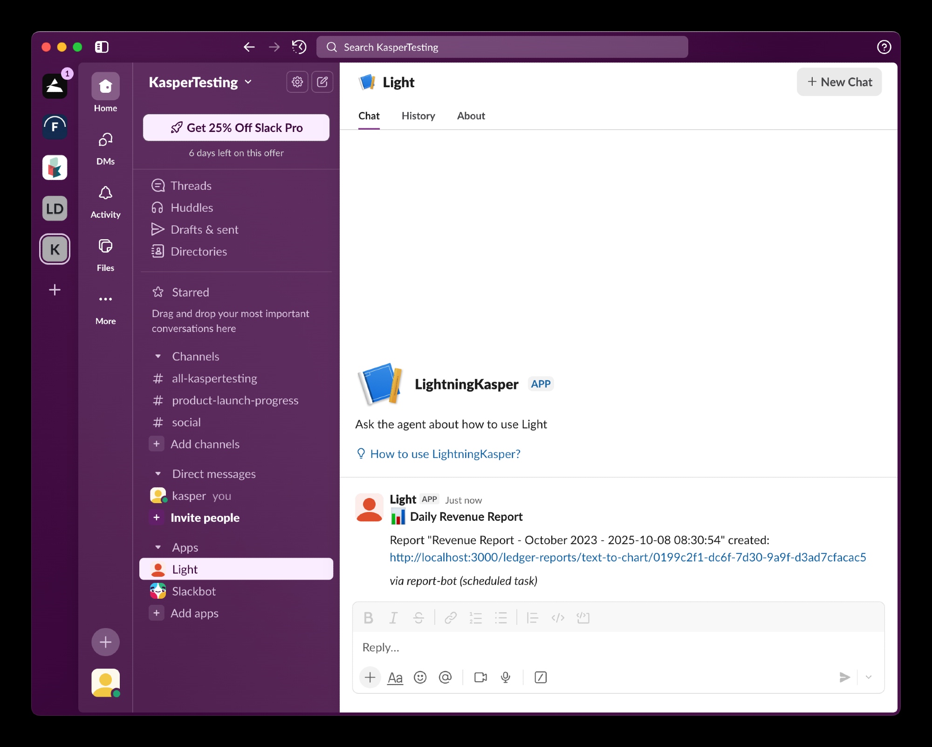Viewport: 932px width, 747px height.
Task: Toggle the sidebar visibility icon
Action: point(102,47)
